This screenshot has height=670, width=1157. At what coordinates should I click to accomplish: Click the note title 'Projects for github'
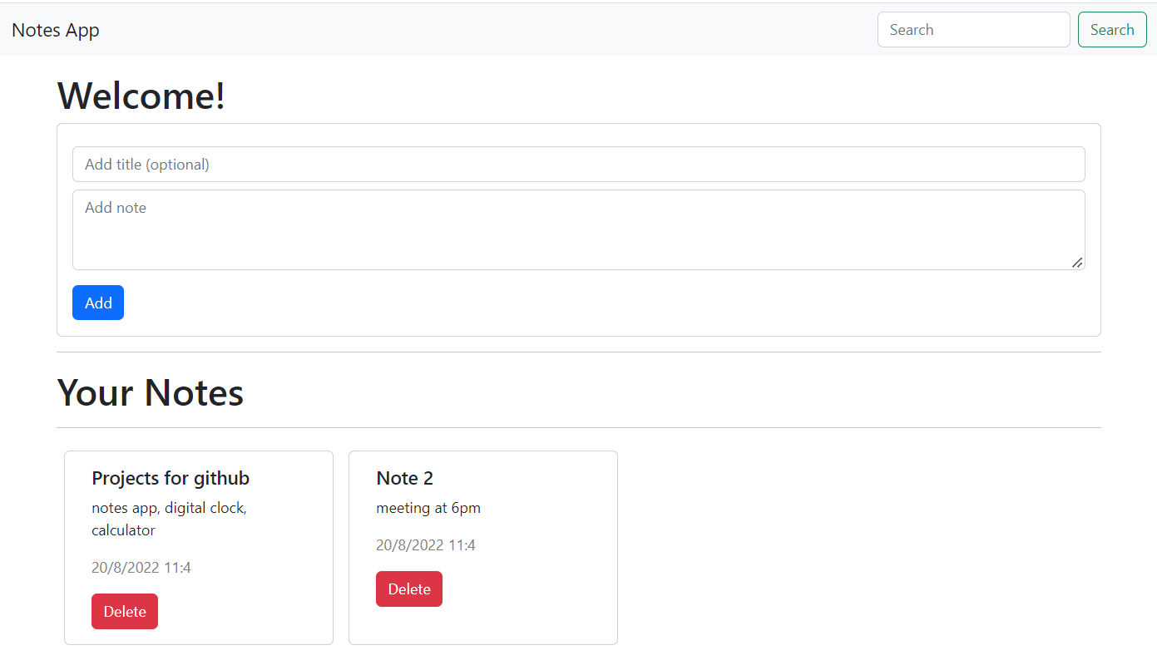click(x=170, y=478)
